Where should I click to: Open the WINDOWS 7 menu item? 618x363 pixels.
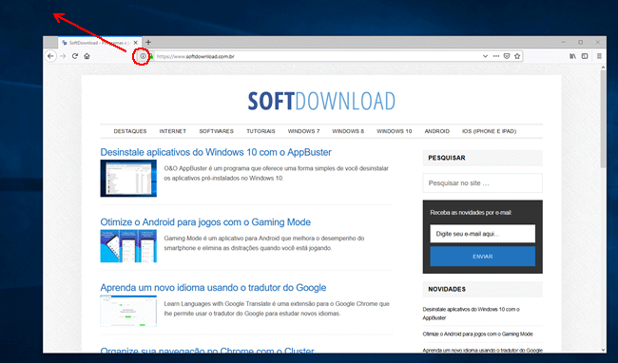click(x=303, y=131)
